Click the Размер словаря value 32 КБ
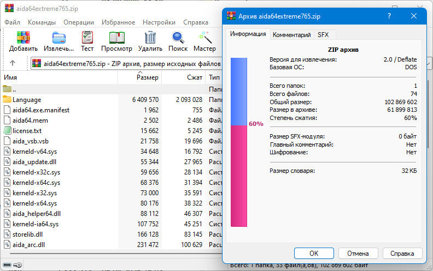The width and height of the screenshot is (433, 271). click(409, 171)
